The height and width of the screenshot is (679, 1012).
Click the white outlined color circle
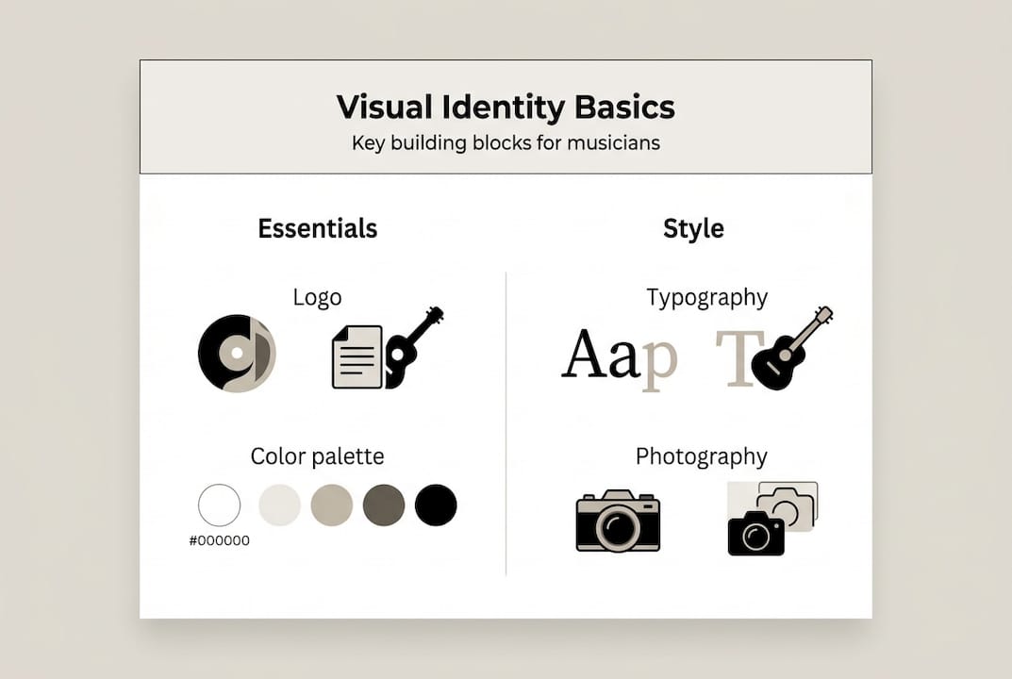pyautogui.click(x=219, y=505)
